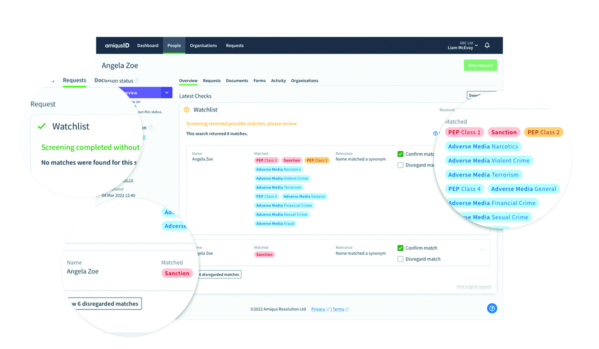Click the help icon next to status heading

pos(137,80)
